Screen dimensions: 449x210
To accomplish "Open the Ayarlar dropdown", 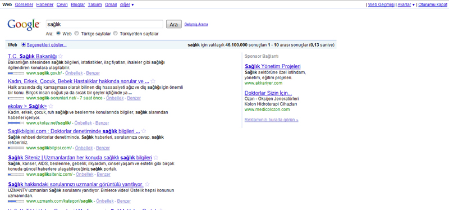I will pyautogui.click(x=406, y=4).
